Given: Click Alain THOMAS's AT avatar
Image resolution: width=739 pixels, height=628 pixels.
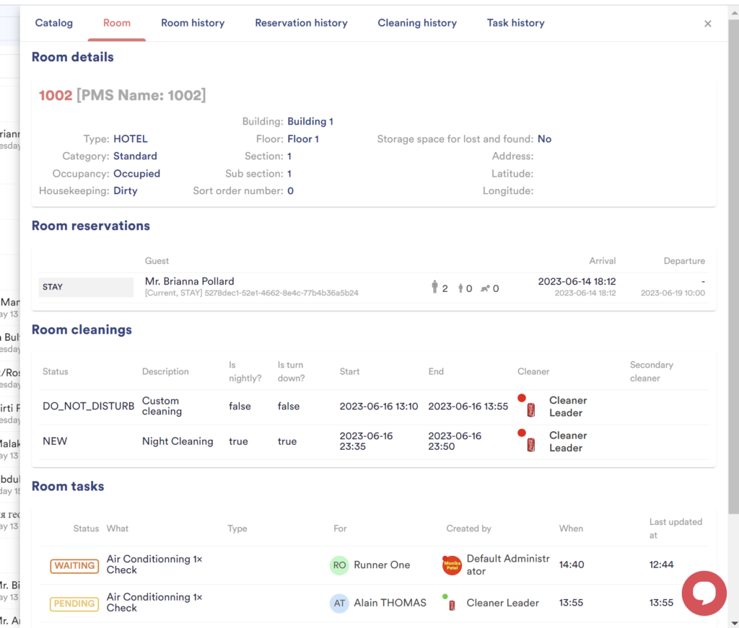Looking at the screenshot, I should pyautogui.click(x=339, y=603).
